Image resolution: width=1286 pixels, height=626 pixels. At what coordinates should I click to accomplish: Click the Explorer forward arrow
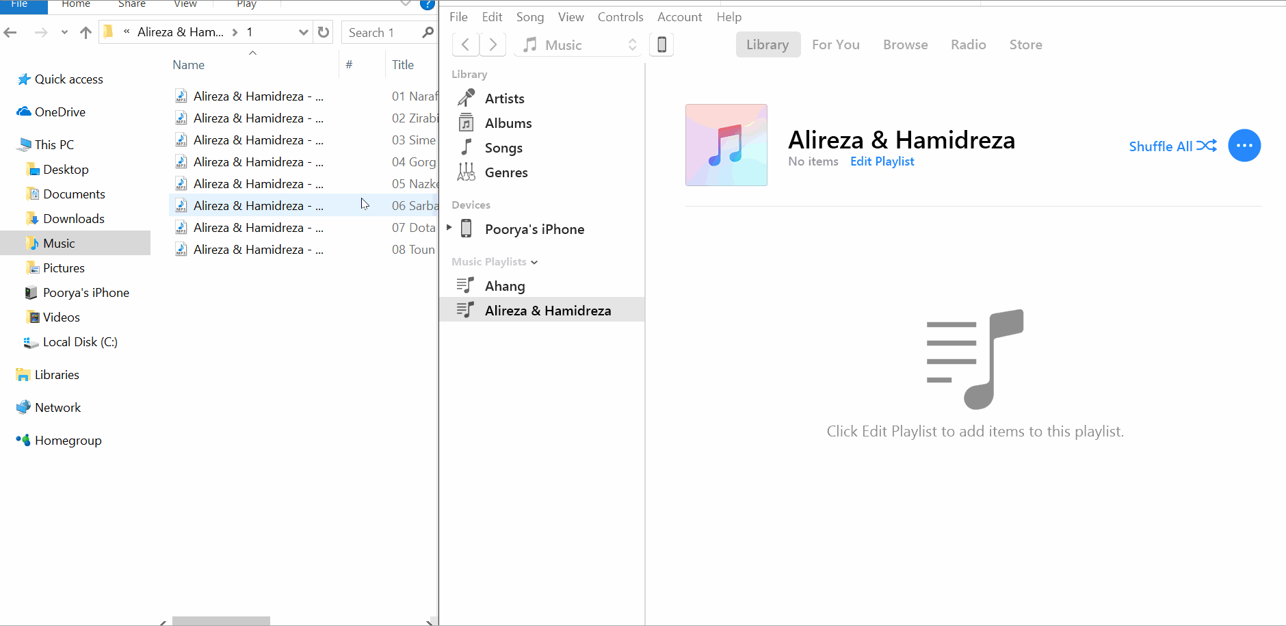pyautogui.click(x=41, y=32)
